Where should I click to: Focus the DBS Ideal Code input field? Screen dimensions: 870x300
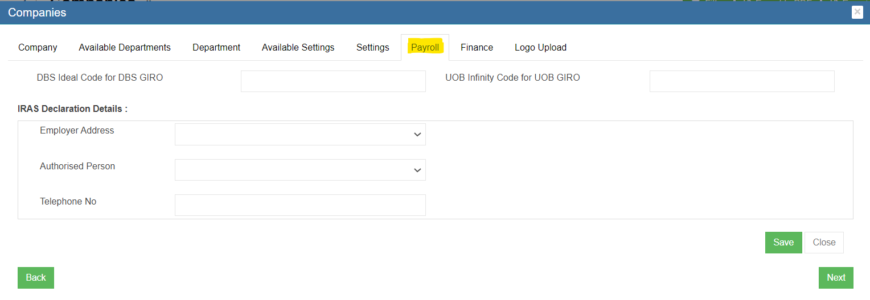click(x=333, y=81)
